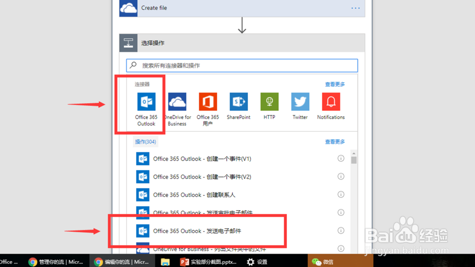Click the Create file OneDrive icon
The width and height of the screenshot is (475, 267).
pos(128,8)
